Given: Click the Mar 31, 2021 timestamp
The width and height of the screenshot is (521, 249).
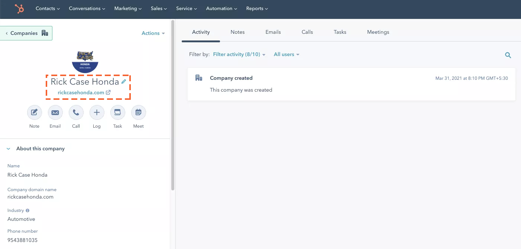Looking at the screenshot, I should (x=472, y=78).
